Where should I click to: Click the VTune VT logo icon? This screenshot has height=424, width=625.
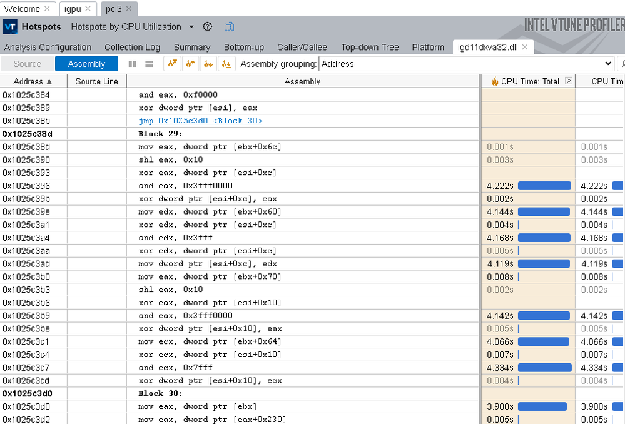9,27
